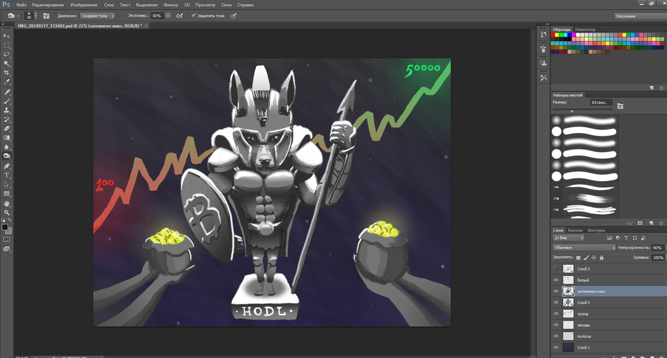Image resolution: width=667 pixels, height=358 pixels.
Task: Select the Blur drop tool
Action: click(7, 147)
